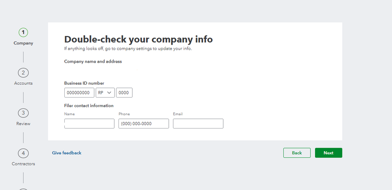Image resolution: width=392 pixels, height=190 pixels.
Task: Expand the RP program code dropdown
Action: pyautogui.click(x=105, y=93)
